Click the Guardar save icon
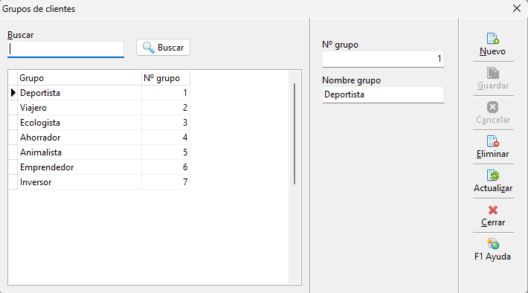 coord(492,73)
